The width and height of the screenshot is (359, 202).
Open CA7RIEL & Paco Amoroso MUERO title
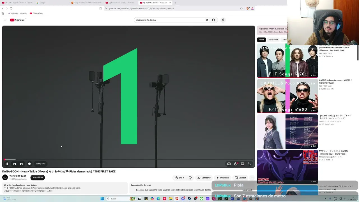[335, 82]
